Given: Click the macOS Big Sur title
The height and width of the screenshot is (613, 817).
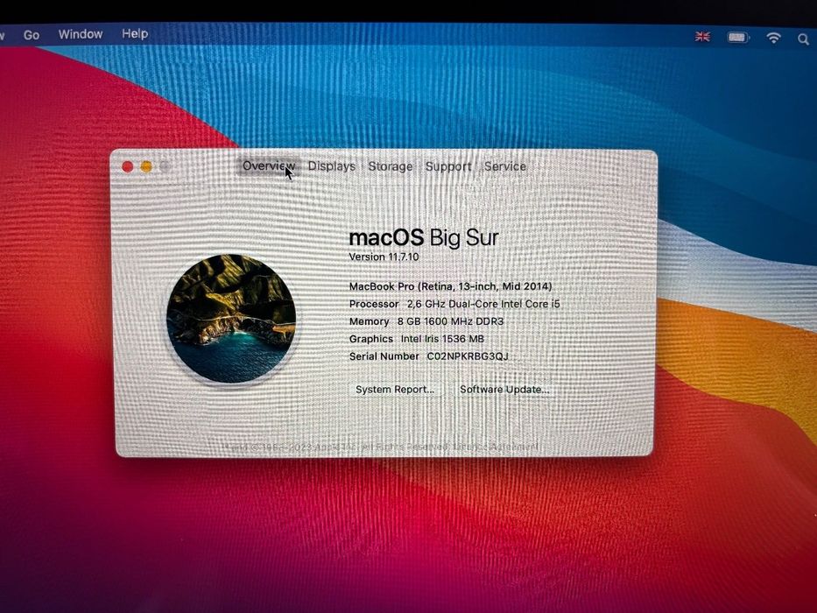Looking at the screenshot, I should tap(424, 237).
